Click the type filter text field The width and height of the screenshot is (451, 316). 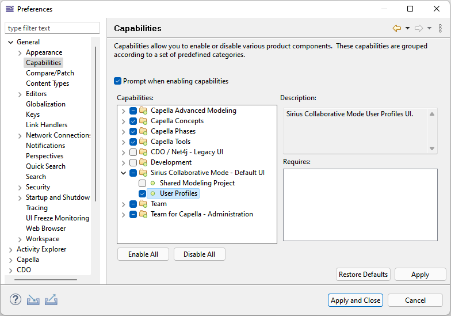tap(52, 28)
